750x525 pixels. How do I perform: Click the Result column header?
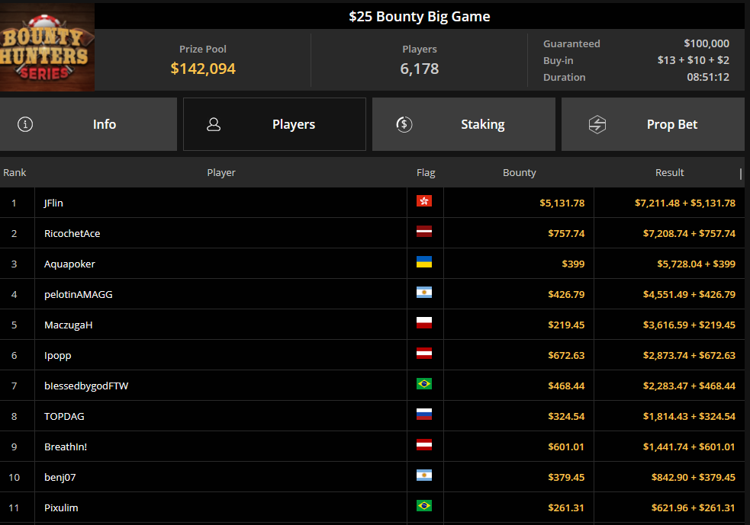coord(669,172)
